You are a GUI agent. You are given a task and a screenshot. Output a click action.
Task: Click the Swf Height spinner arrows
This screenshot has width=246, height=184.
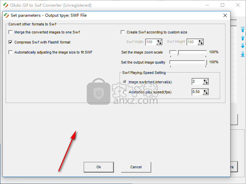[x=201, y=42]
